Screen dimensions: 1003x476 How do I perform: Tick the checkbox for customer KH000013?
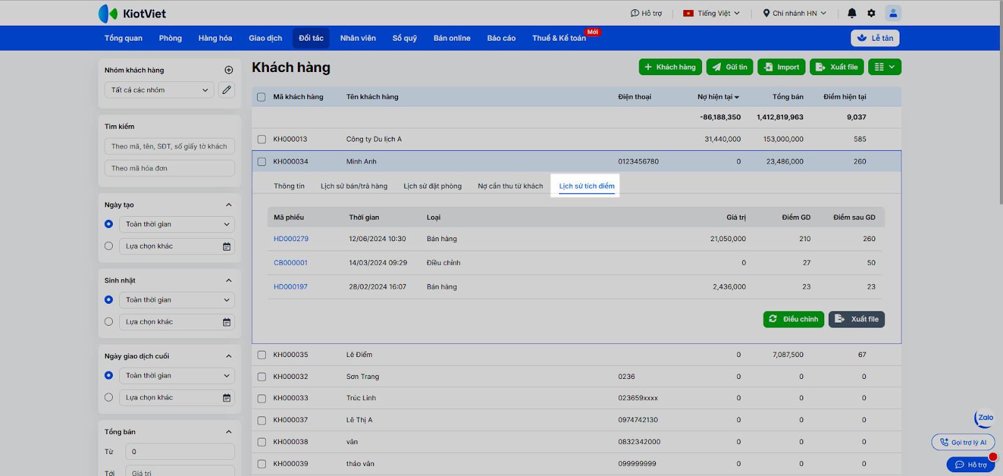pyautogui.click(x=261, y=140)
